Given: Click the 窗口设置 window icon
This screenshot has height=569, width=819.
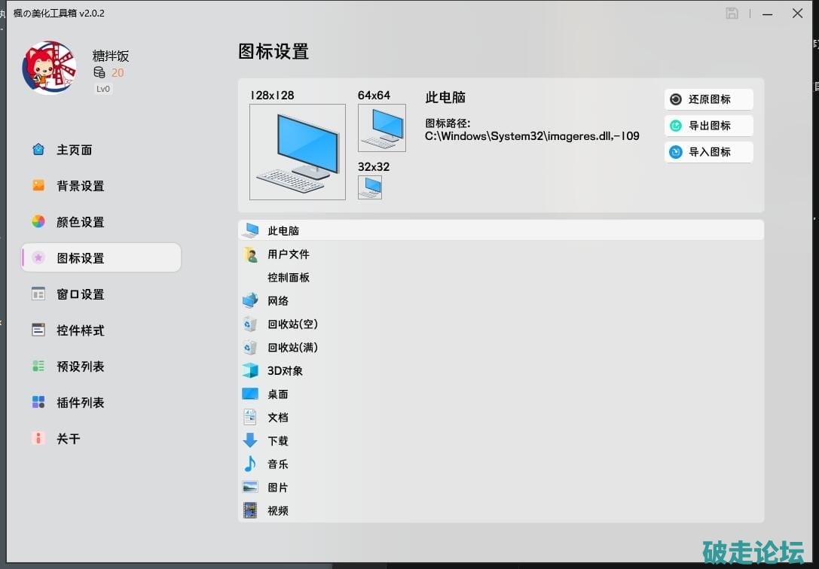Looking at the screenshot, I should pyautogui.click(x=38, y=294).
